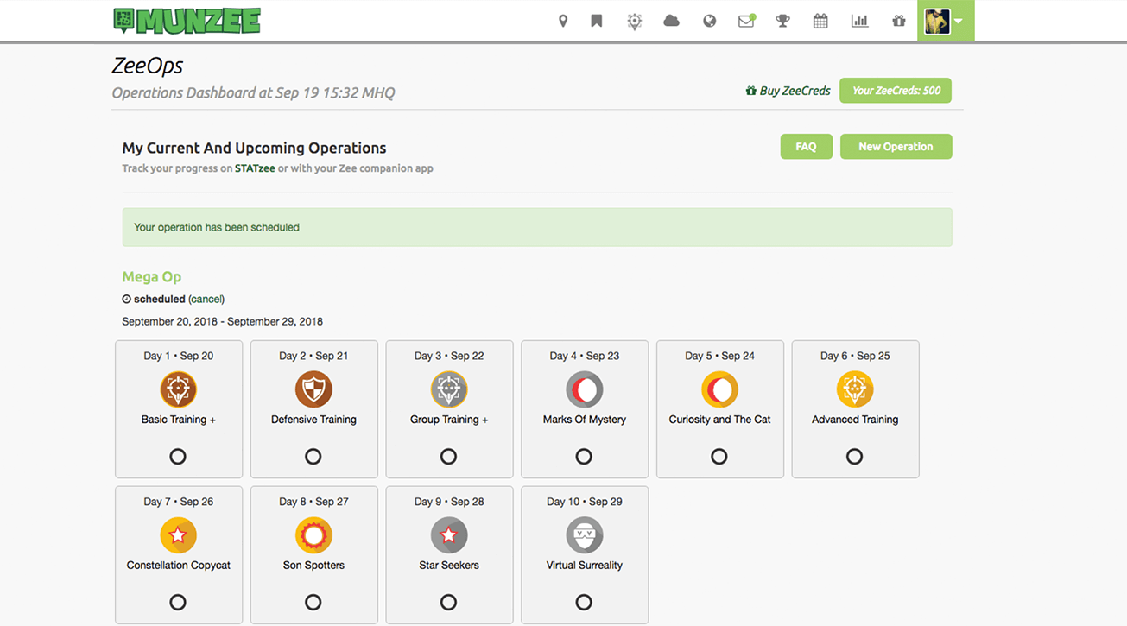Image resolution: width=1127 pixels, height=626 pixels.
Task: Click the Constellation Copycat label
Action: pos(179,566)
